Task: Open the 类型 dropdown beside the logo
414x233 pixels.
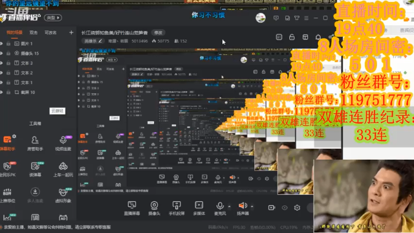Action: 53,17
